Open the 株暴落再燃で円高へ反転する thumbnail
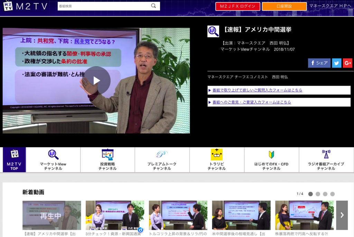The width and height of the screenshot is (354, 237). [305, 215]
